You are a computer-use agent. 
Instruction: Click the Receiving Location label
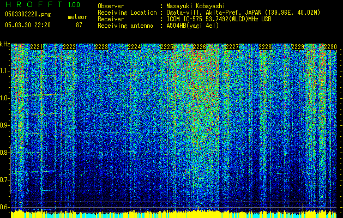click(x=127, y=13)
